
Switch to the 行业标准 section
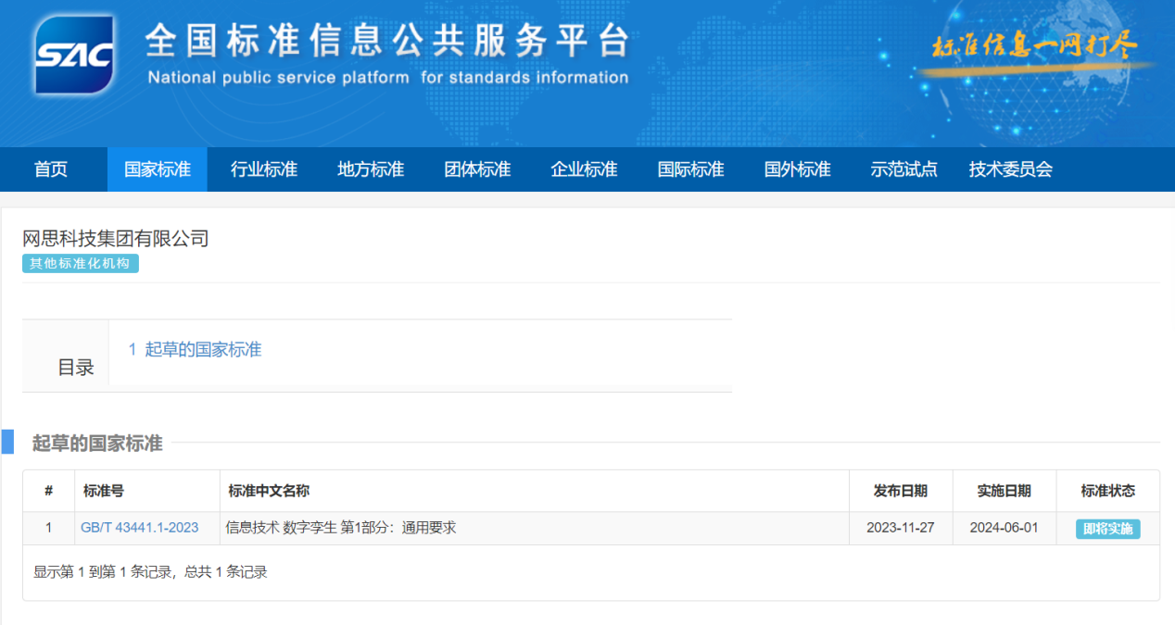click(x=263, y=169)
